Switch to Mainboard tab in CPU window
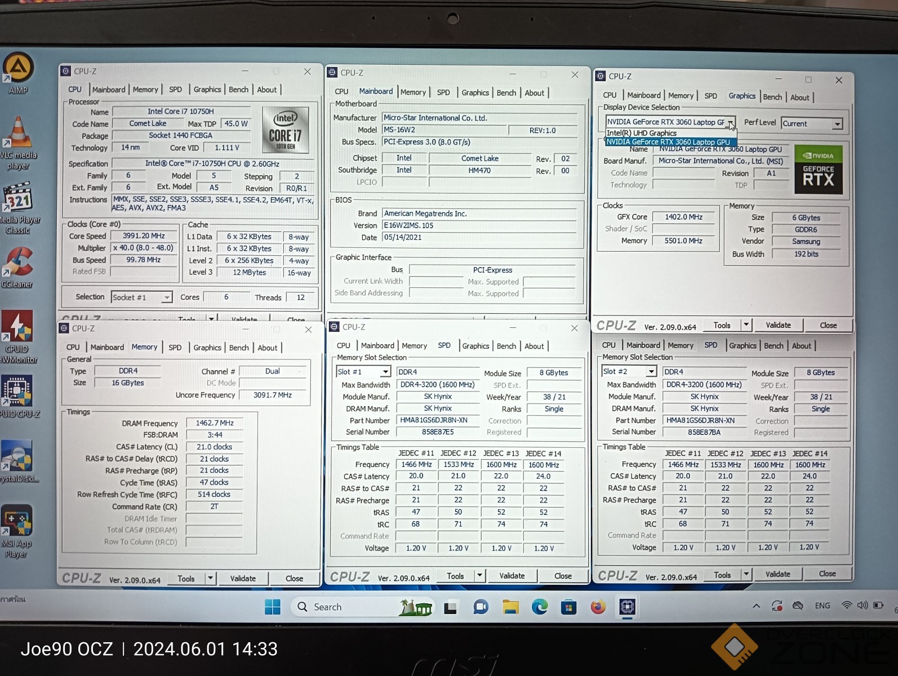 pos(109,90)
